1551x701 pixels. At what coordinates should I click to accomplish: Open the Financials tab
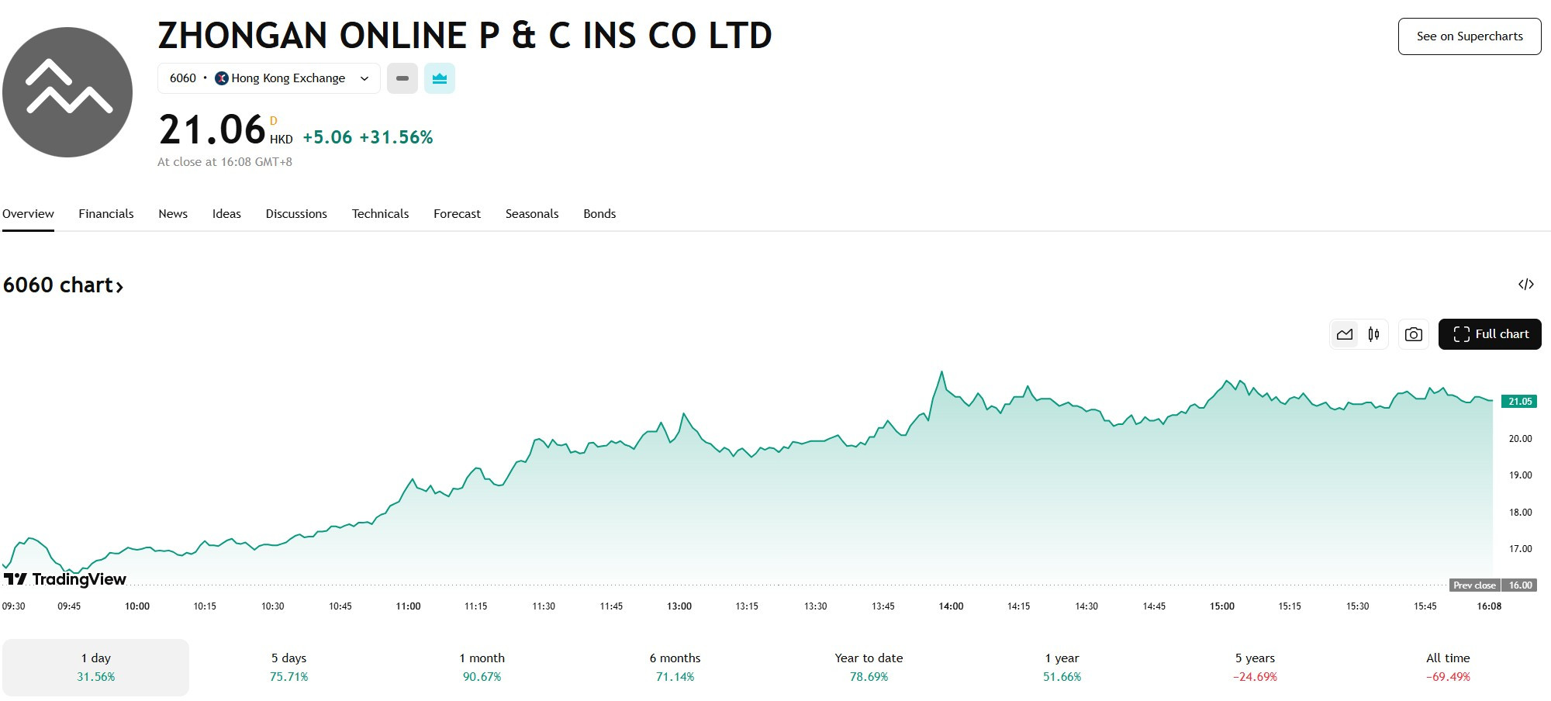[x=106, y=214]
